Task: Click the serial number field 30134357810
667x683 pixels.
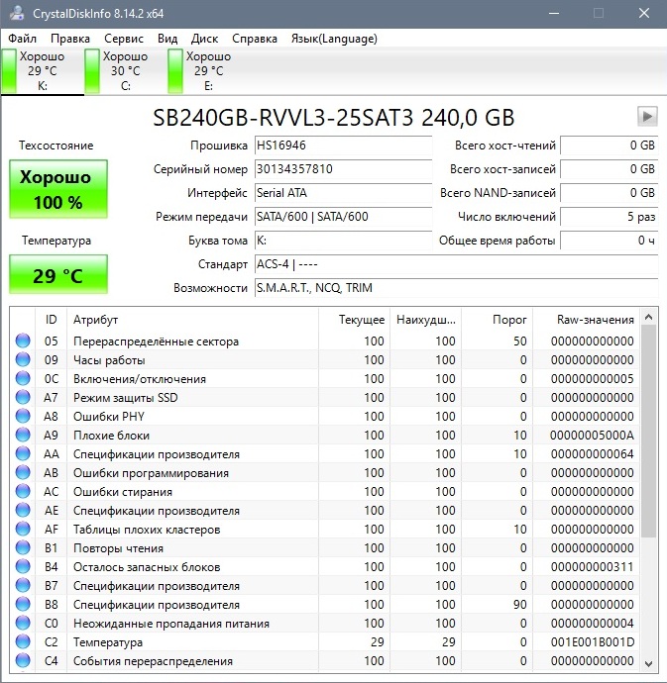Action: coord(335,169)
